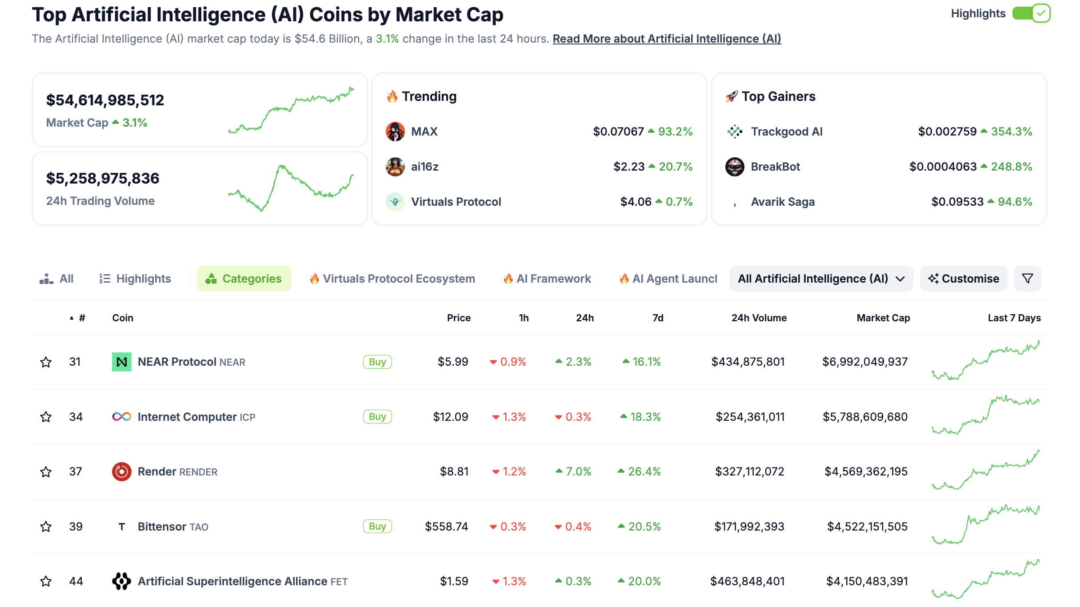The width and height of the screenshot is (1080, 607).
Task: Expand the All Artificial Intelligence (AI) dropdown
Action: pyautogui.click(x=821, y=279)
